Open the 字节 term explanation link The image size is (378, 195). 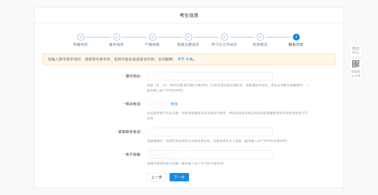tap(181, 59)
